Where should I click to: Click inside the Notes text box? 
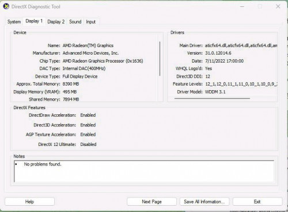coord(144,171)
